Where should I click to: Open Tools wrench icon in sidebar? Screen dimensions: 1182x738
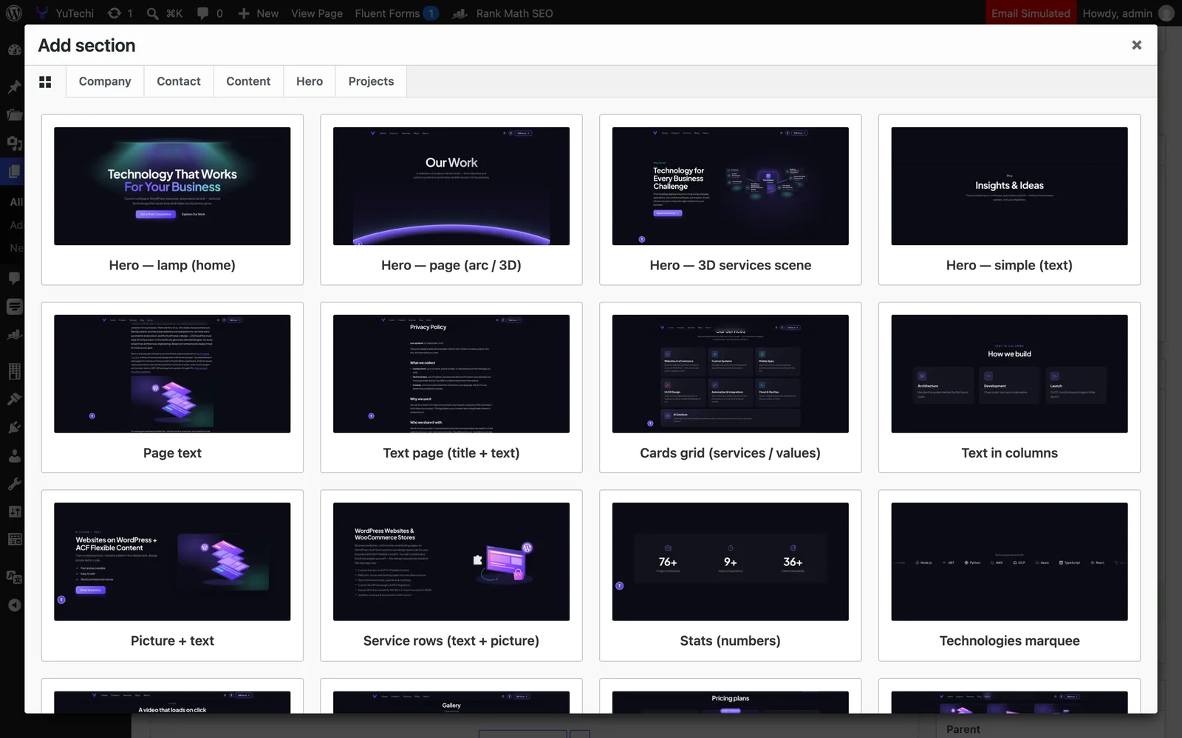[14, 484]
